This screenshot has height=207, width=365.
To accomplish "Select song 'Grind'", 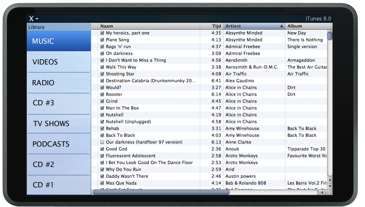I will click(112, 101).
